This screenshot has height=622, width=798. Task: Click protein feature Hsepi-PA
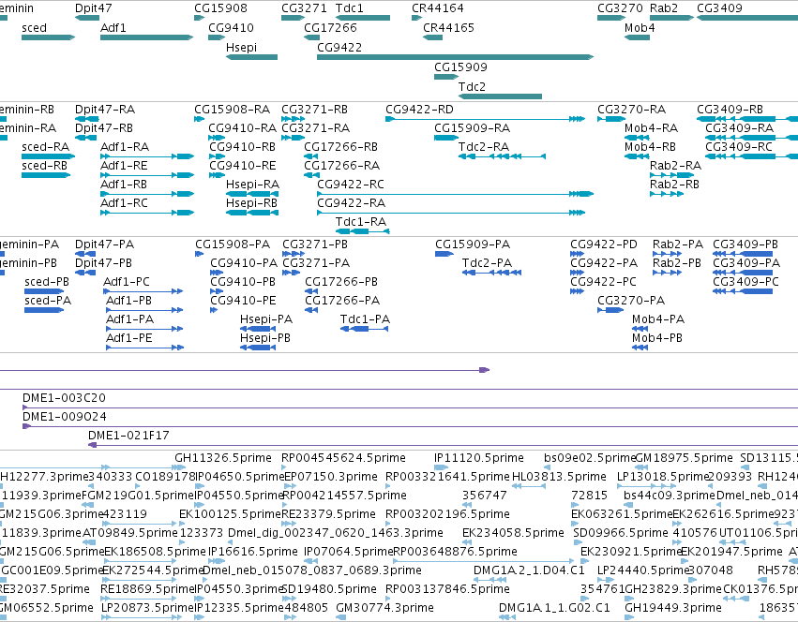[258, 329]
